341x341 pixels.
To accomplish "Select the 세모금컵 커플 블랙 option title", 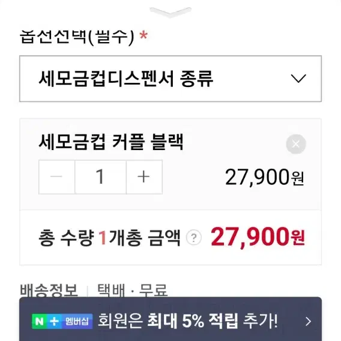I will tap(111, 142).
